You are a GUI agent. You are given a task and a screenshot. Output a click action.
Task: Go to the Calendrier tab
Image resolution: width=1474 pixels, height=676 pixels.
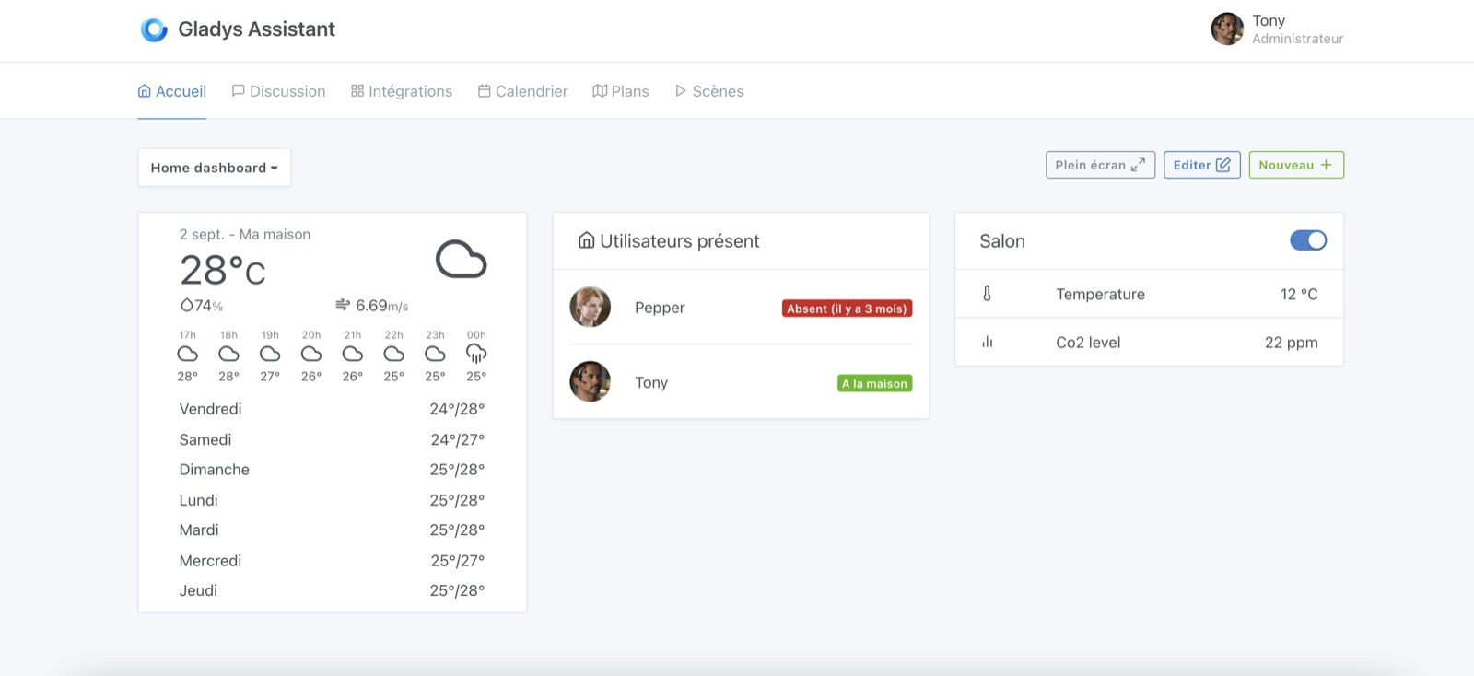tap(522, 91)
